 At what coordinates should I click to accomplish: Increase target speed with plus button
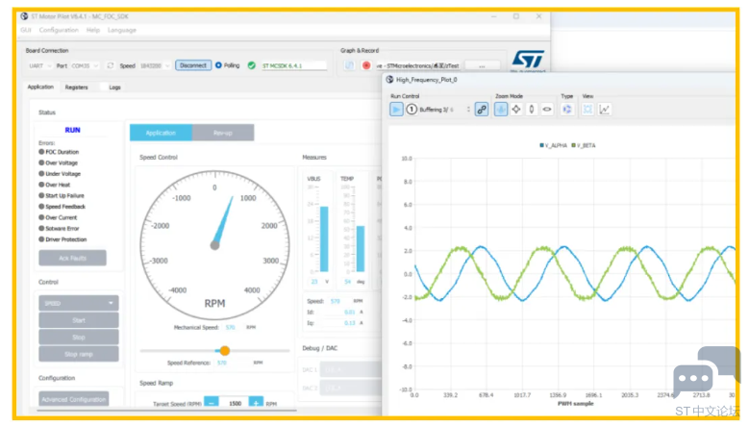pyautogui.click(x=256, y=403)
